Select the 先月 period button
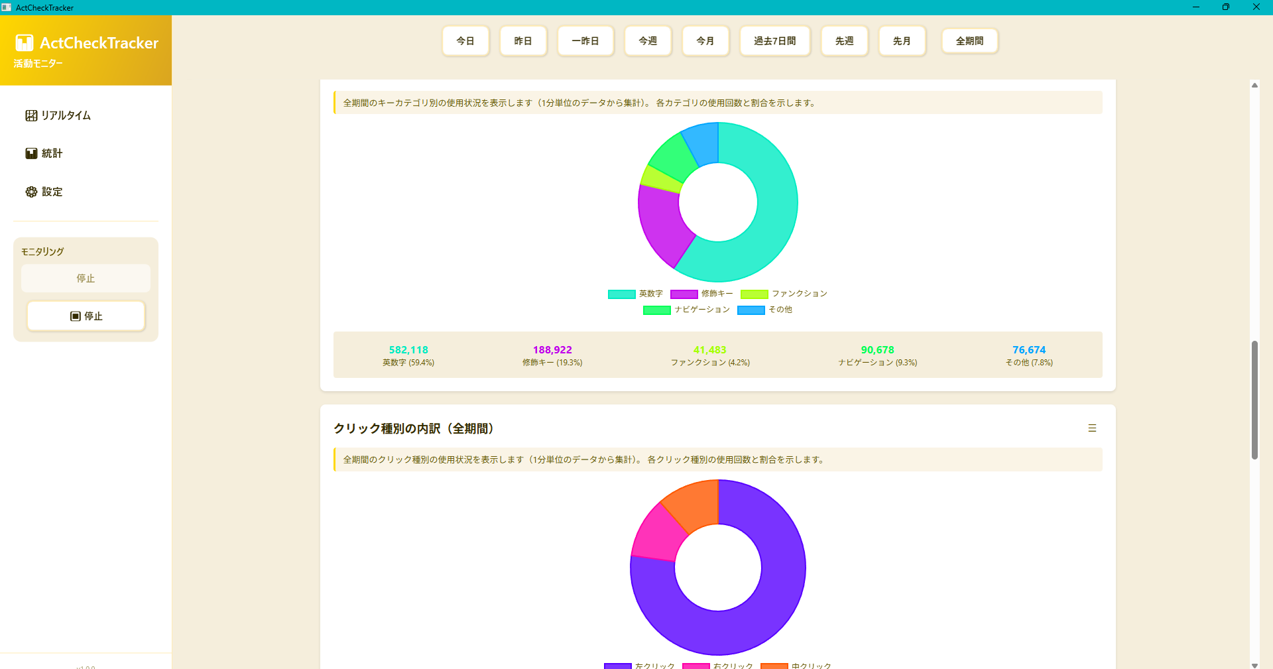 902,40
